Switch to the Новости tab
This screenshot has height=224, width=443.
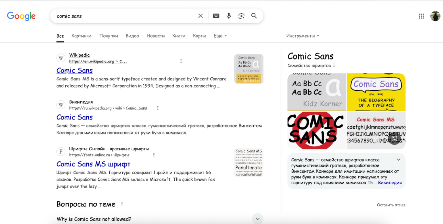[x=156, y=36]
